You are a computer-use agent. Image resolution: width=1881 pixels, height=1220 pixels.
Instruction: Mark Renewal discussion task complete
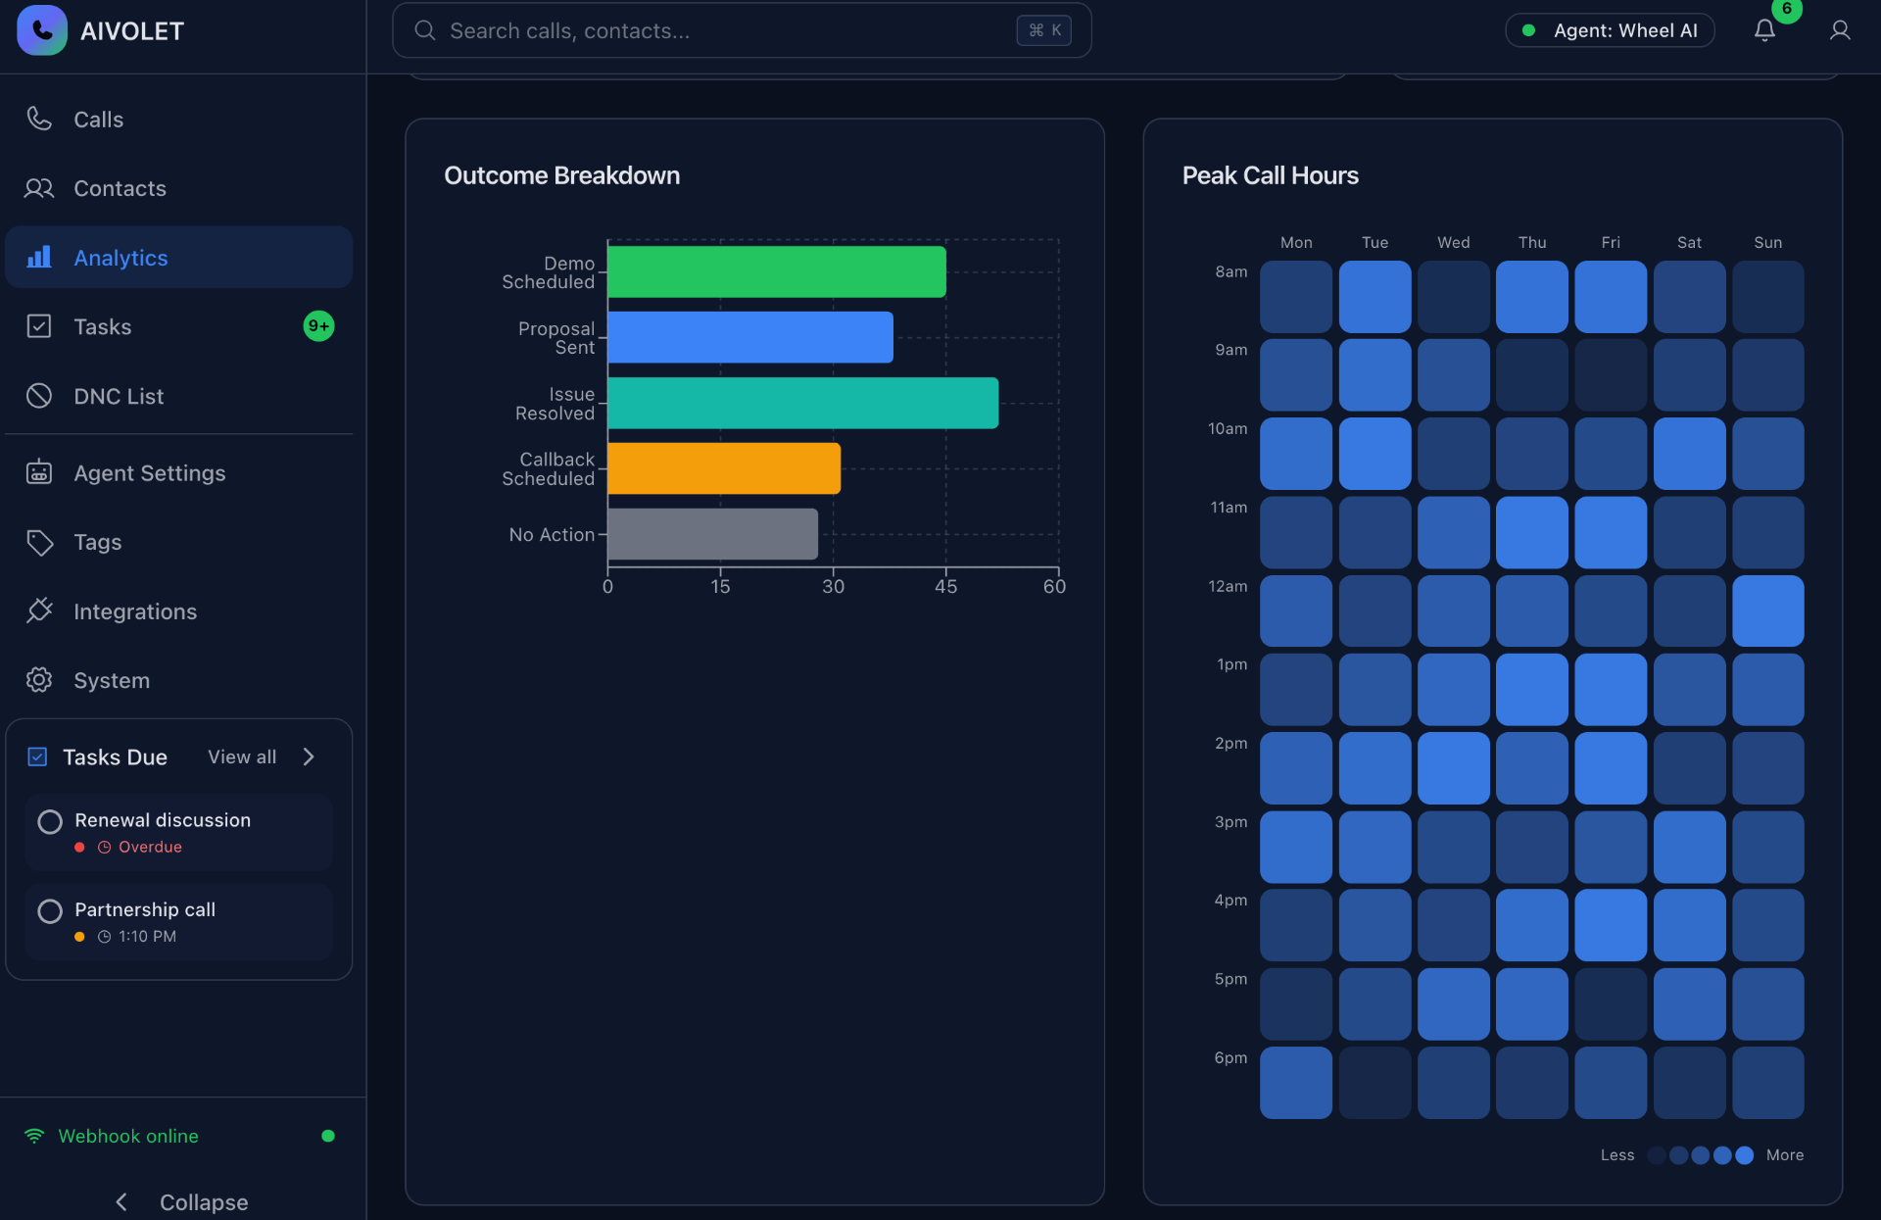[50, 821]
